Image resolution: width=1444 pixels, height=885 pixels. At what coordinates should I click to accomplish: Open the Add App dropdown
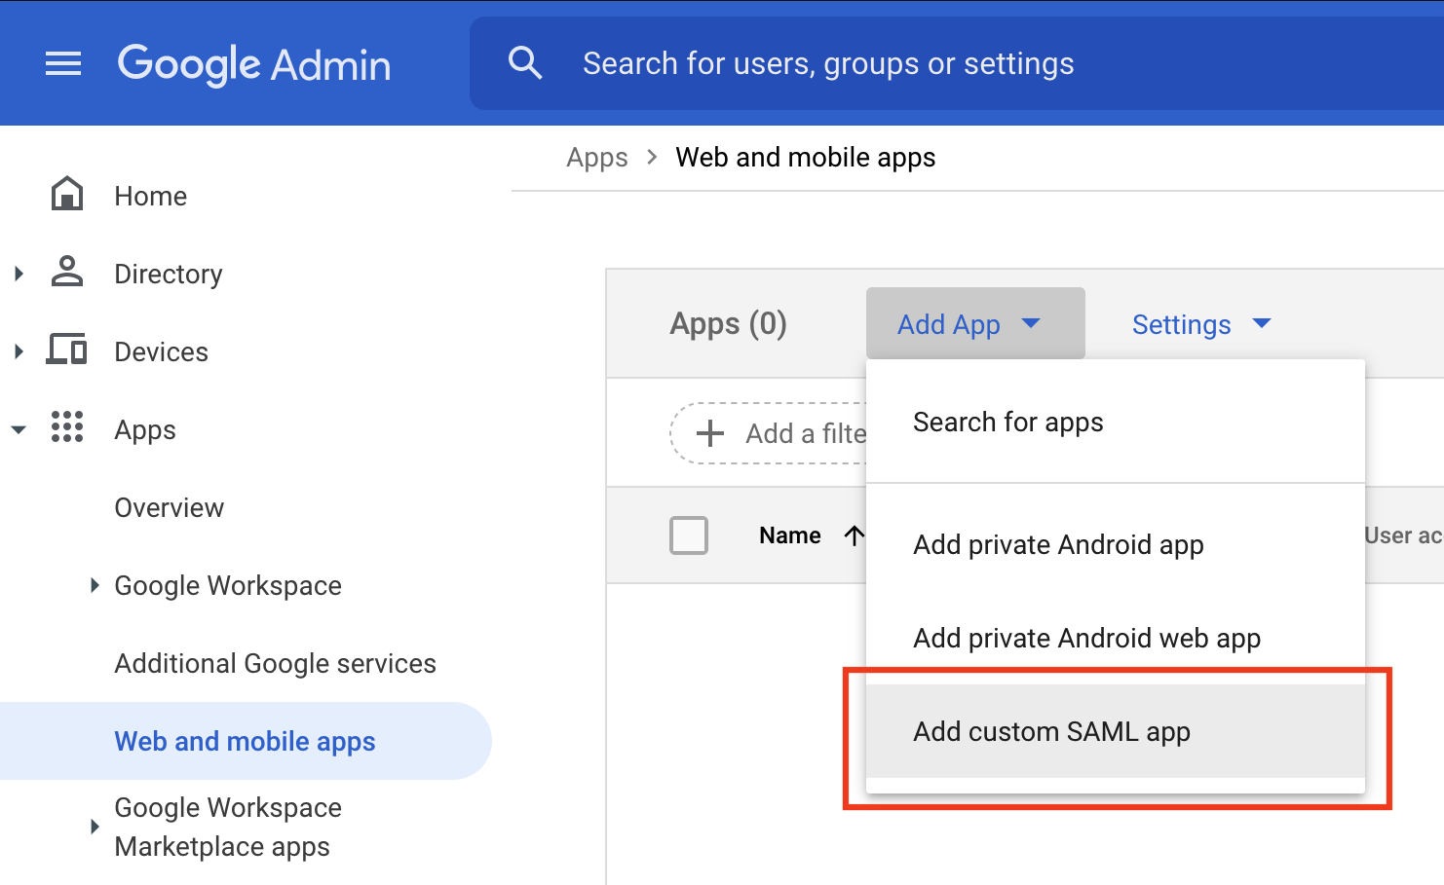pos(974,323)
